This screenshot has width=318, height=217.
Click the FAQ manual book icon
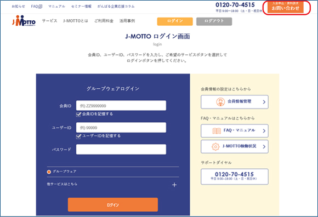(217, 131)
